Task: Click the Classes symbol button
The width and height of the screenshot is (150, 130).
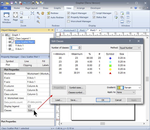Action: pyautogui.click(x=76, y=92)
